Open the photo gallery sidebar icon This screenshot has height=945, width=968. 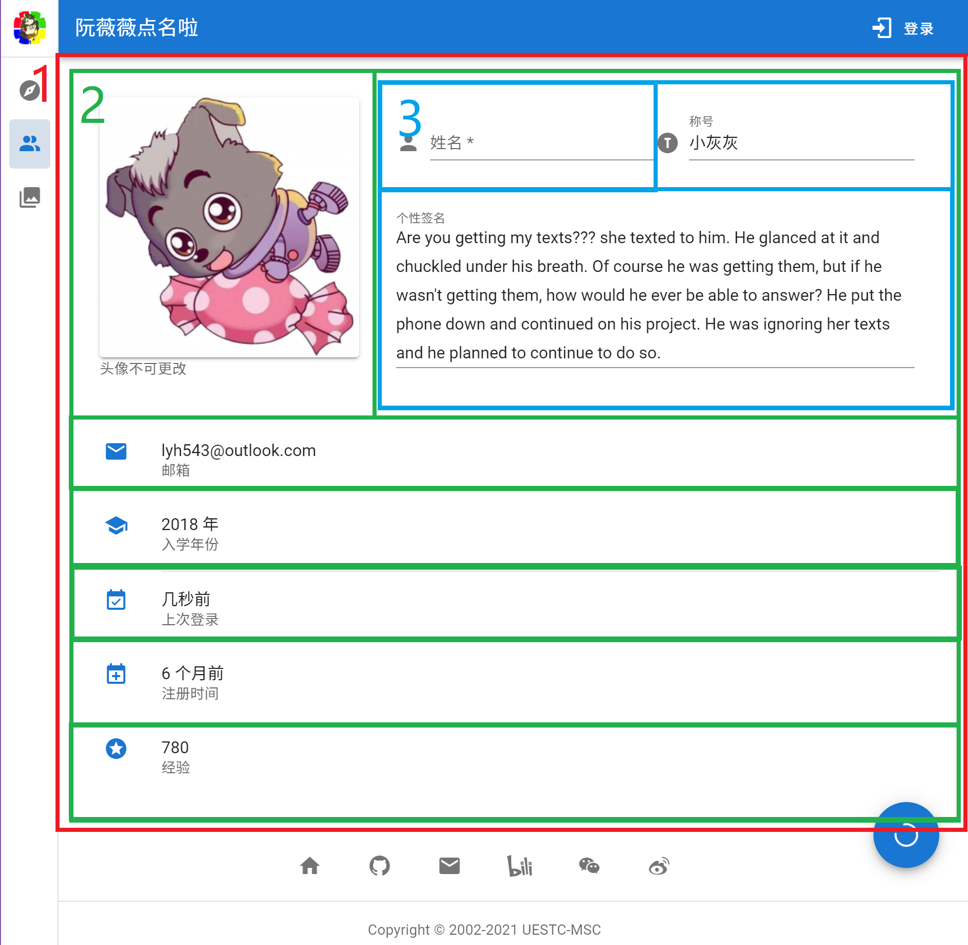pos(30,197)
